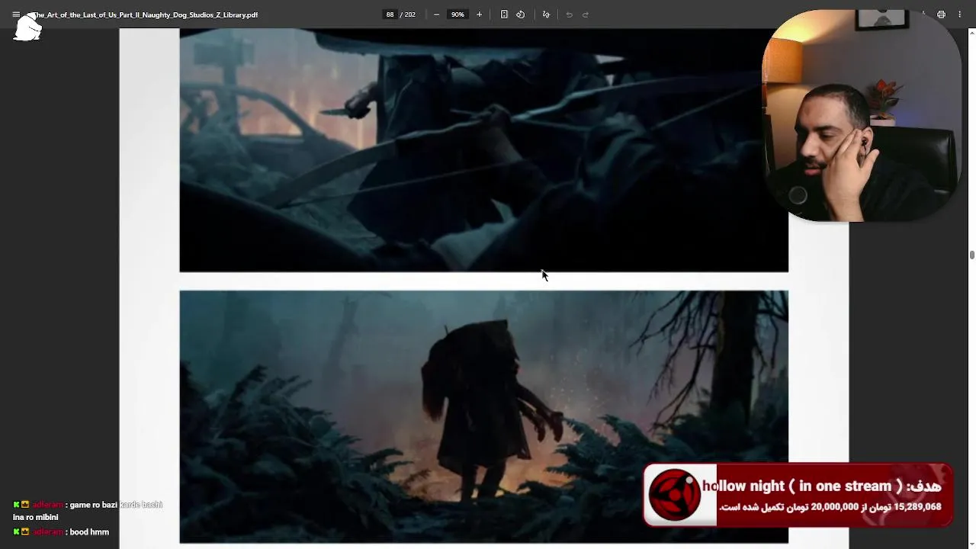
Task: Click the PDF file name title
Action: [145, 14]
